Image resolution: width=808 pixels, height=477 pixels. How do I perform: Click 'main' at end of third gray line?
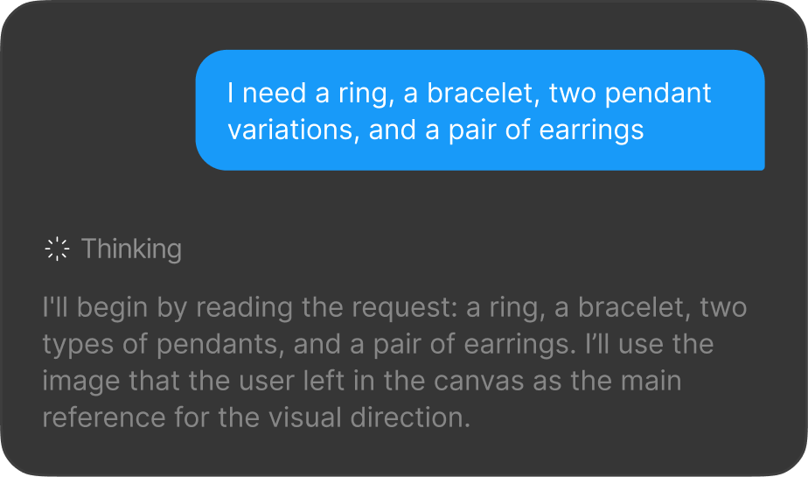tap(651, 381)
